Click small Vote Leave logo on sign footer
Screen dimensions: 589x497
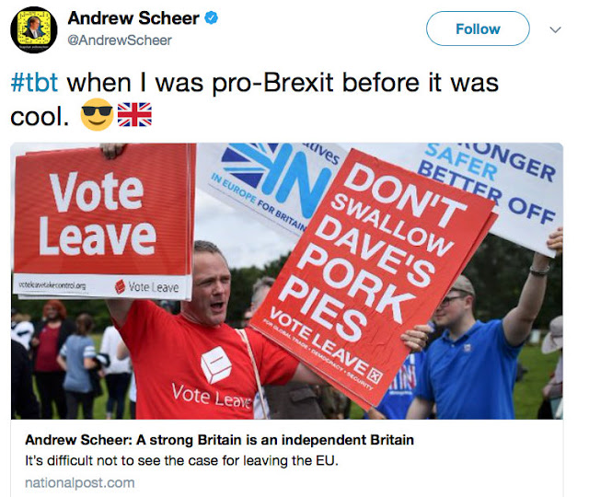pos(147,287)
